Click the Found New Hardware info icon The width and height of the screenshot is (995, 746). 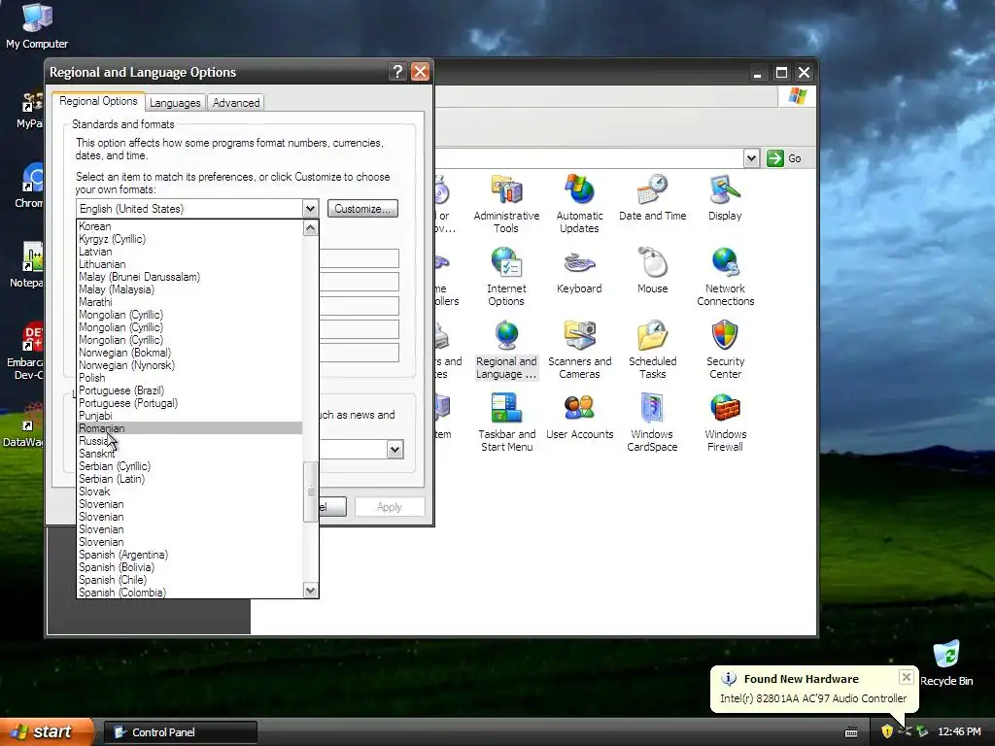coord(729,679)
